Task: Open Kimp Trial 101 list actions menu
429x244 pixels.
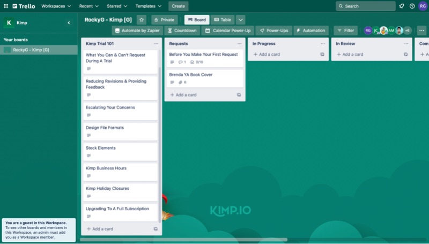Action: point(156,43)
